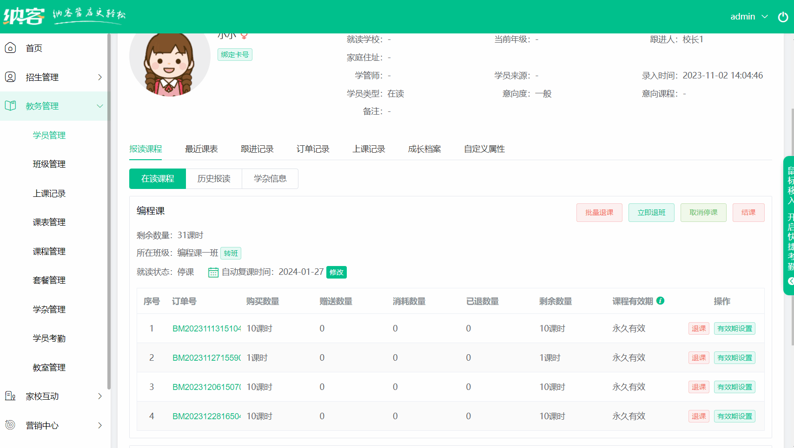Open the admin account dropdown
The width and height of the screenshot is (794, 448).
click(x=748, y=16)
